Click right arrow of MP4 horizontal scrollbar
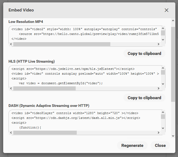The image size is (178, 157). [159, 44]
